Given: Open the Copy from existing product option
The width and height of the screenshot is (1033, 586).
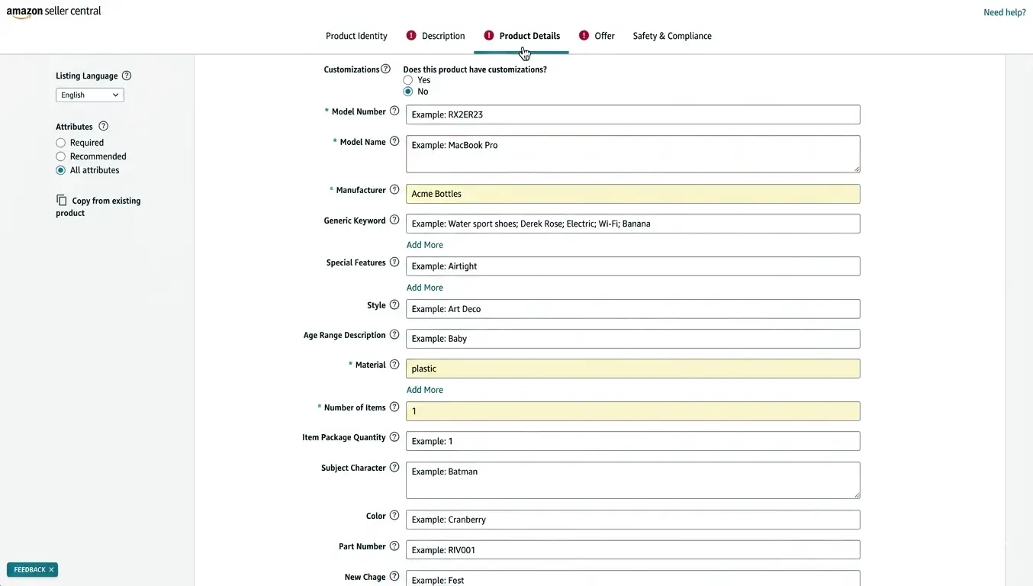Looking at the screenshot, I should pyautogui.click(x=98, y=206).
